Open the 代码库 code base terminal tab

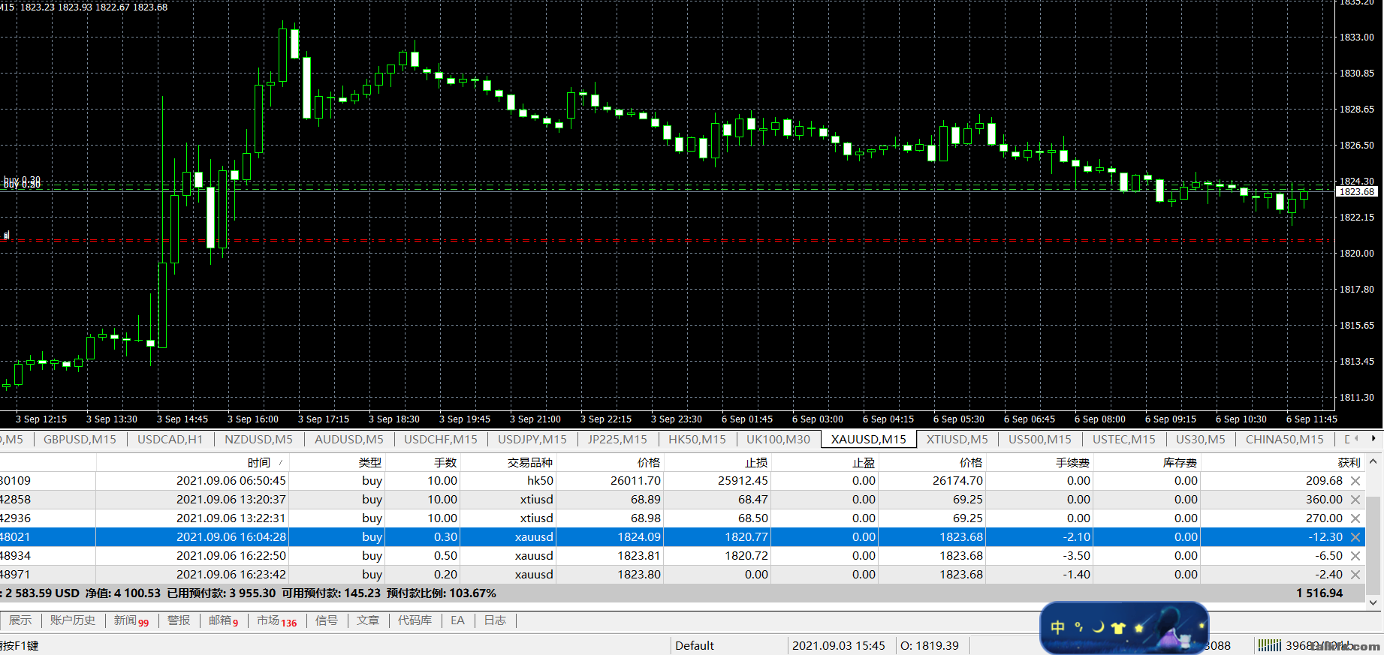click(x=415, y=620)
